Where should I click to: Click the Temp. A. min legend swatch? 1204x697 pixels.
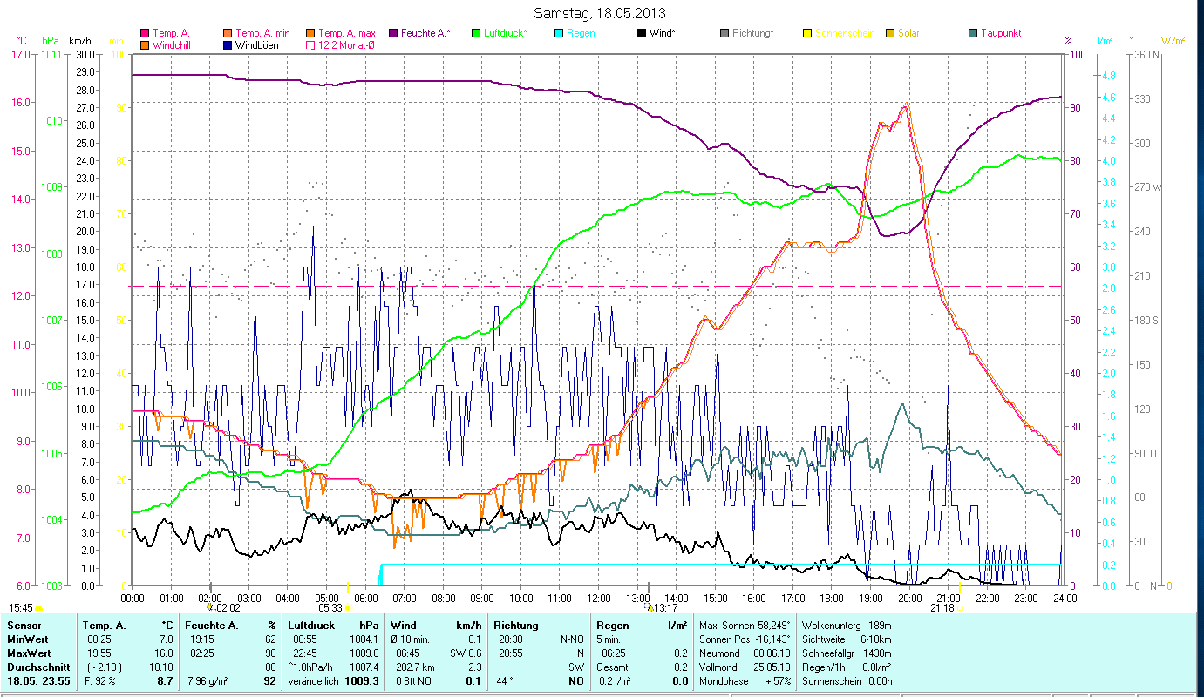pyautogui.click(x=228, y=33)
